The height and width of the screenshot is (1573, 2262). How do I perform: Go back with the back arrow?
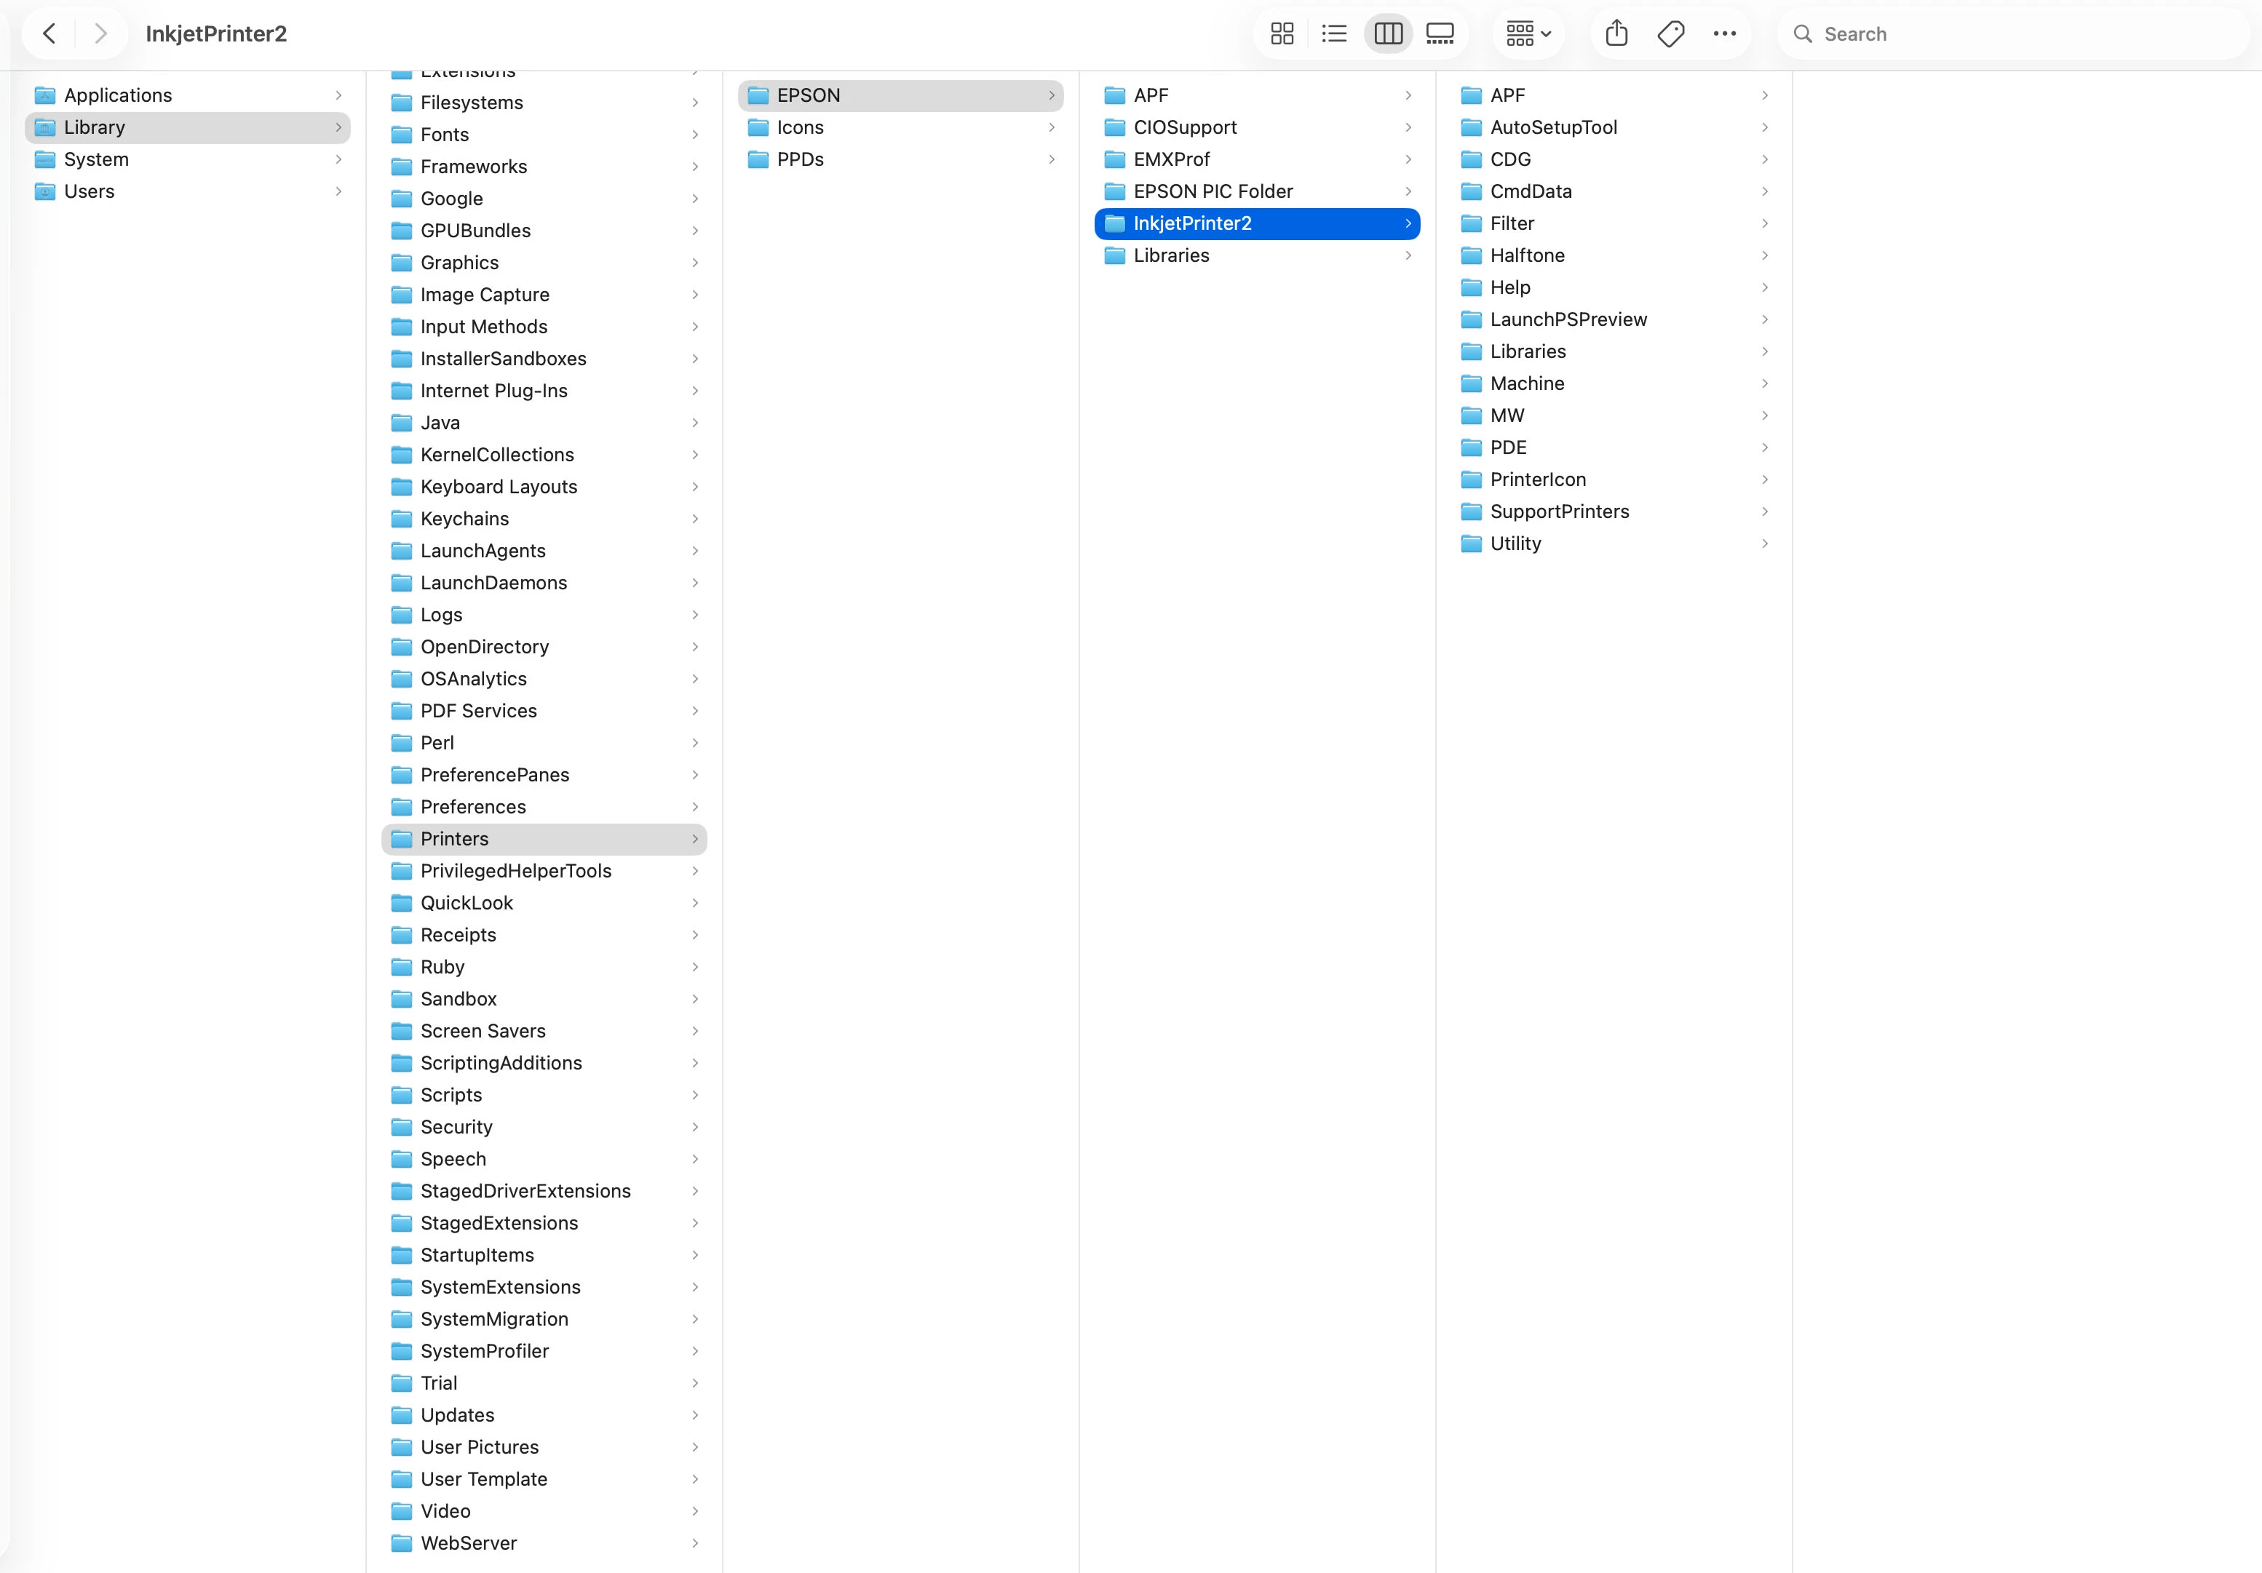pos(49,34)
